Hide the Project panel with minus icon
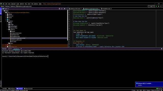This screenshot has width=163, height=91. pyautogui.click(x=67, y=9)
